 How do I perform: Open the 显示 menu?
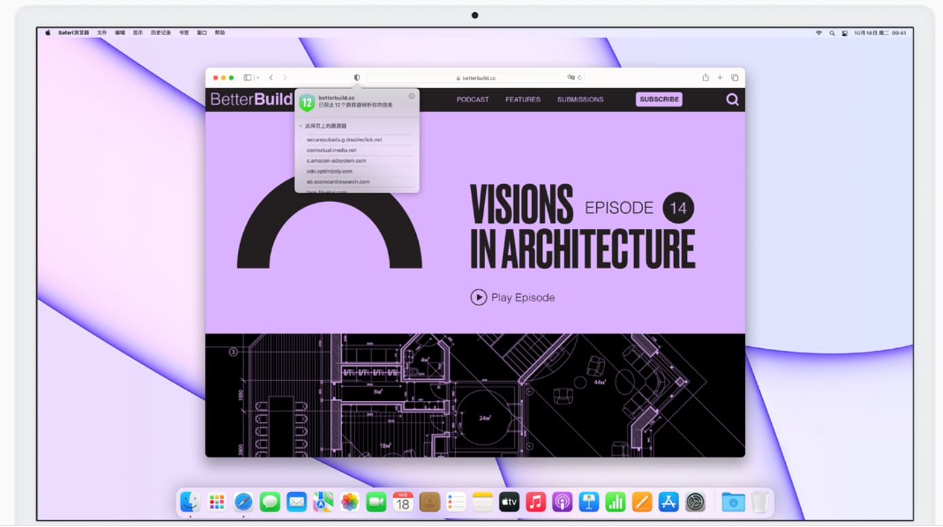click(x=138, y=33)
